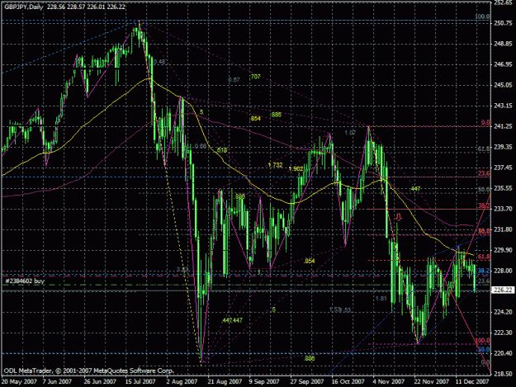Click the '252.65' price axis label
Image resolution: width=516 pixels, height=387 pixels.
tap(503, 2)
